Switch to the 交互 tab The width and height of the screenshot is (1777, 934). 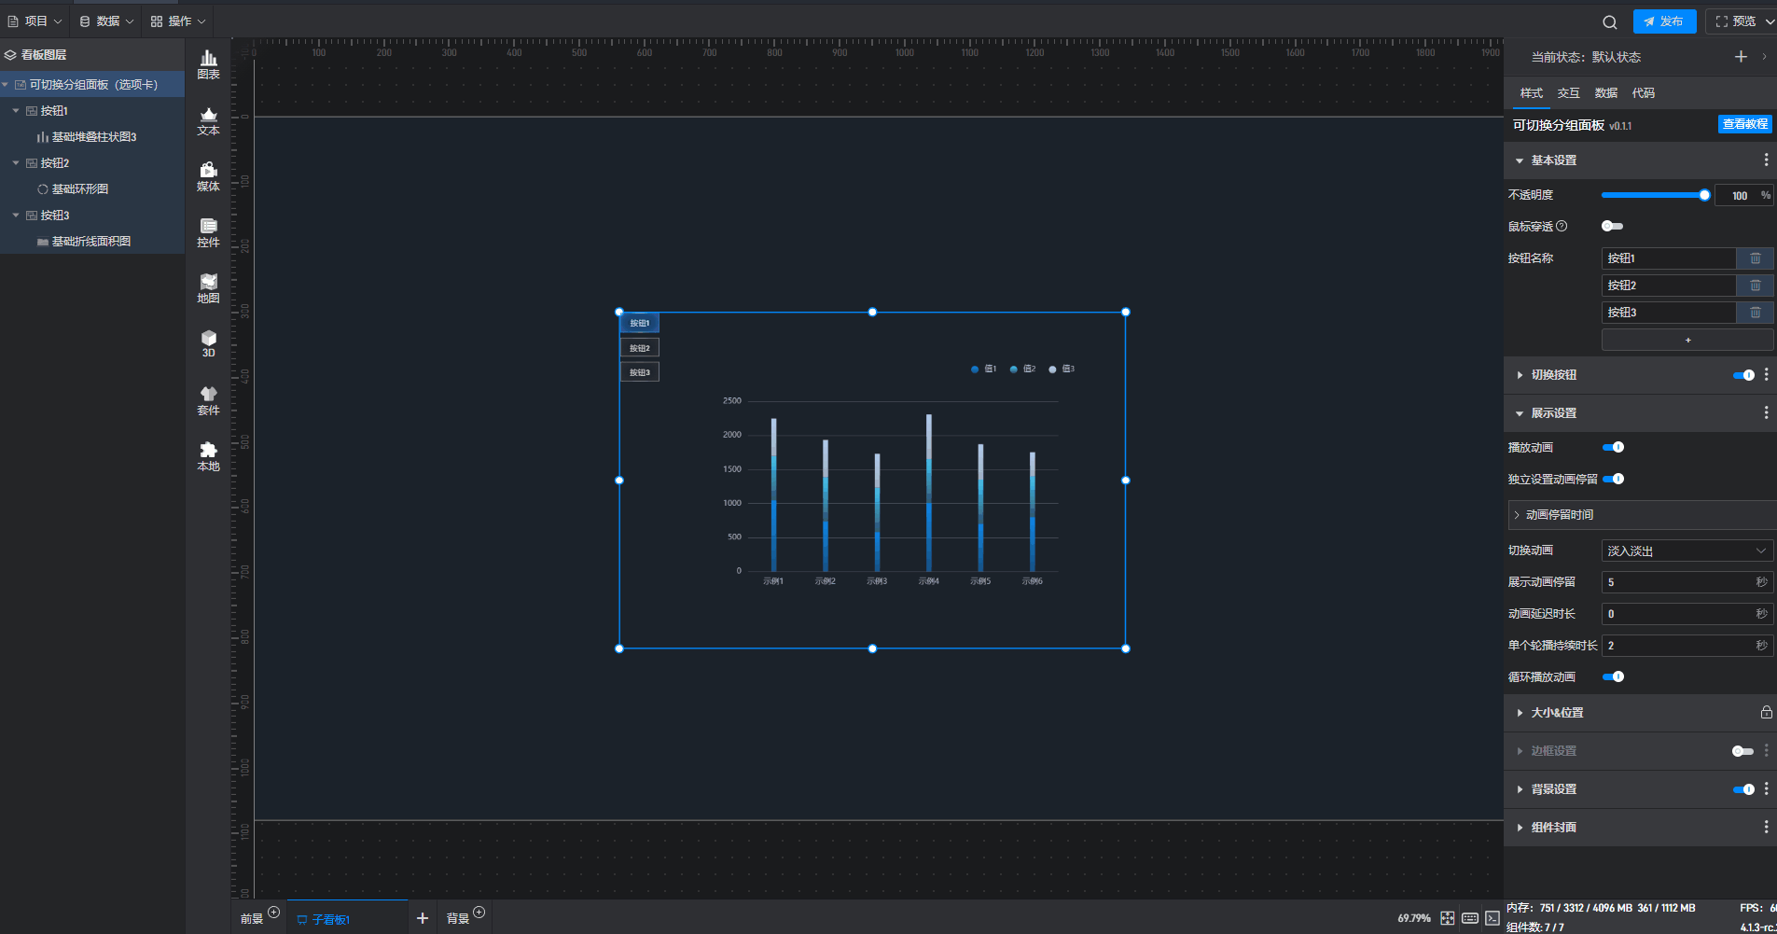tap(1568, 93)
